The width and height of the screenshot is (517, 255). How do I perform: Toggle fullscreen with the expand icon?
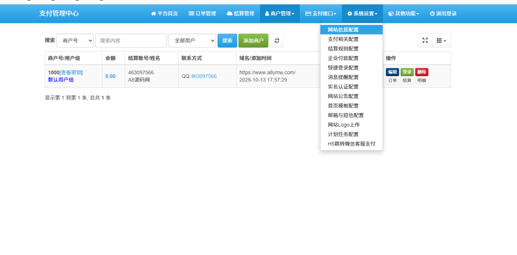click(x=425, y=40)
